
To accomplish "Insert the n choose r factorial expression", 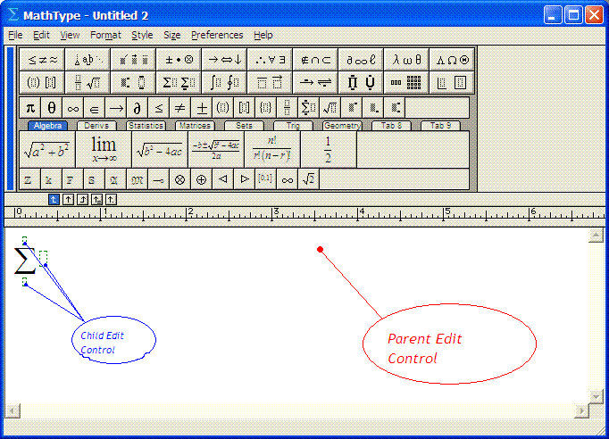I will coord(272,149).
